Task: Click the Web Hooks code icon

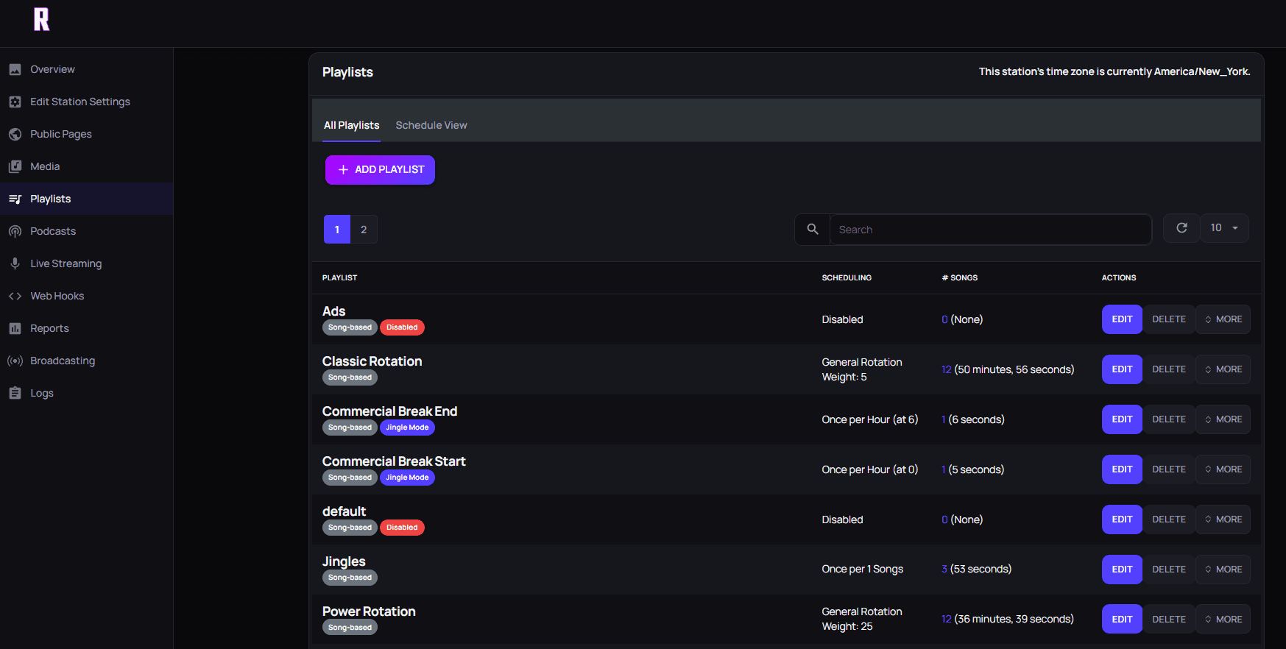Action: [15, 296]
